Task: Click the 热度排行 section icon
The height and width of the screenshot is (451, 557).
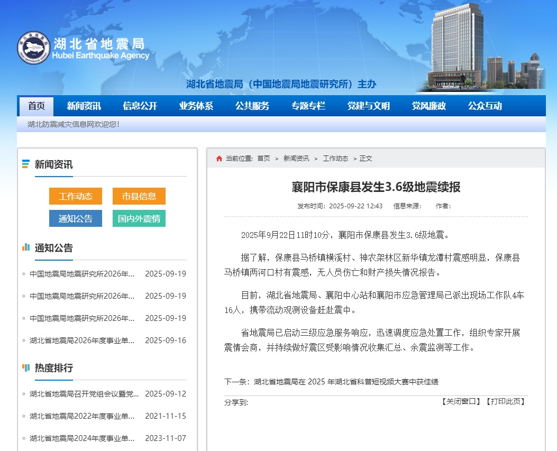Action: [26, 367]
